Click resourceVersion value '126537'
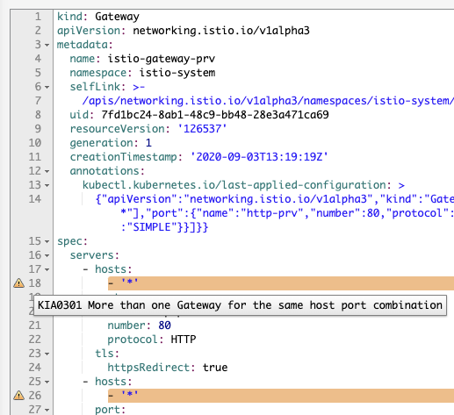 [x=202, y=129]
